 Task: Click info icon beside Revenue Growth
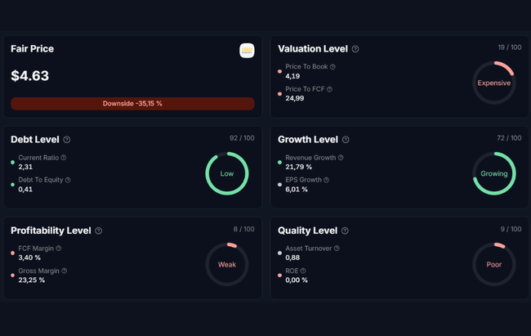tap(341, 158)
